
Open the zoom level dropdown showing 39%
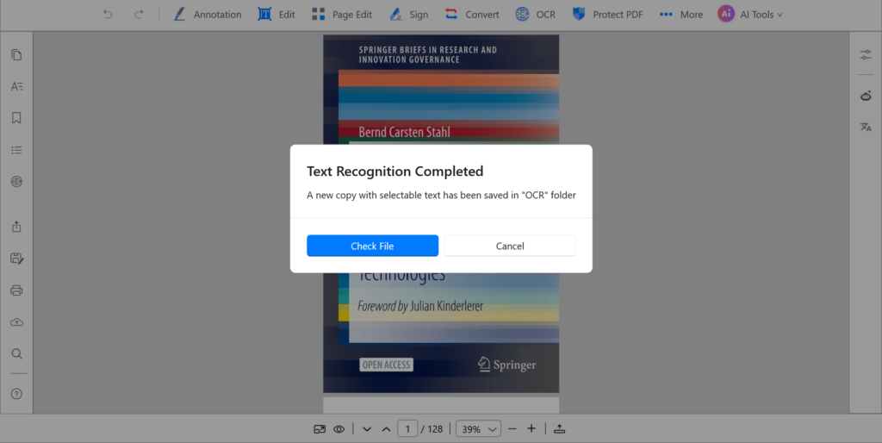(x=480, y=428)
